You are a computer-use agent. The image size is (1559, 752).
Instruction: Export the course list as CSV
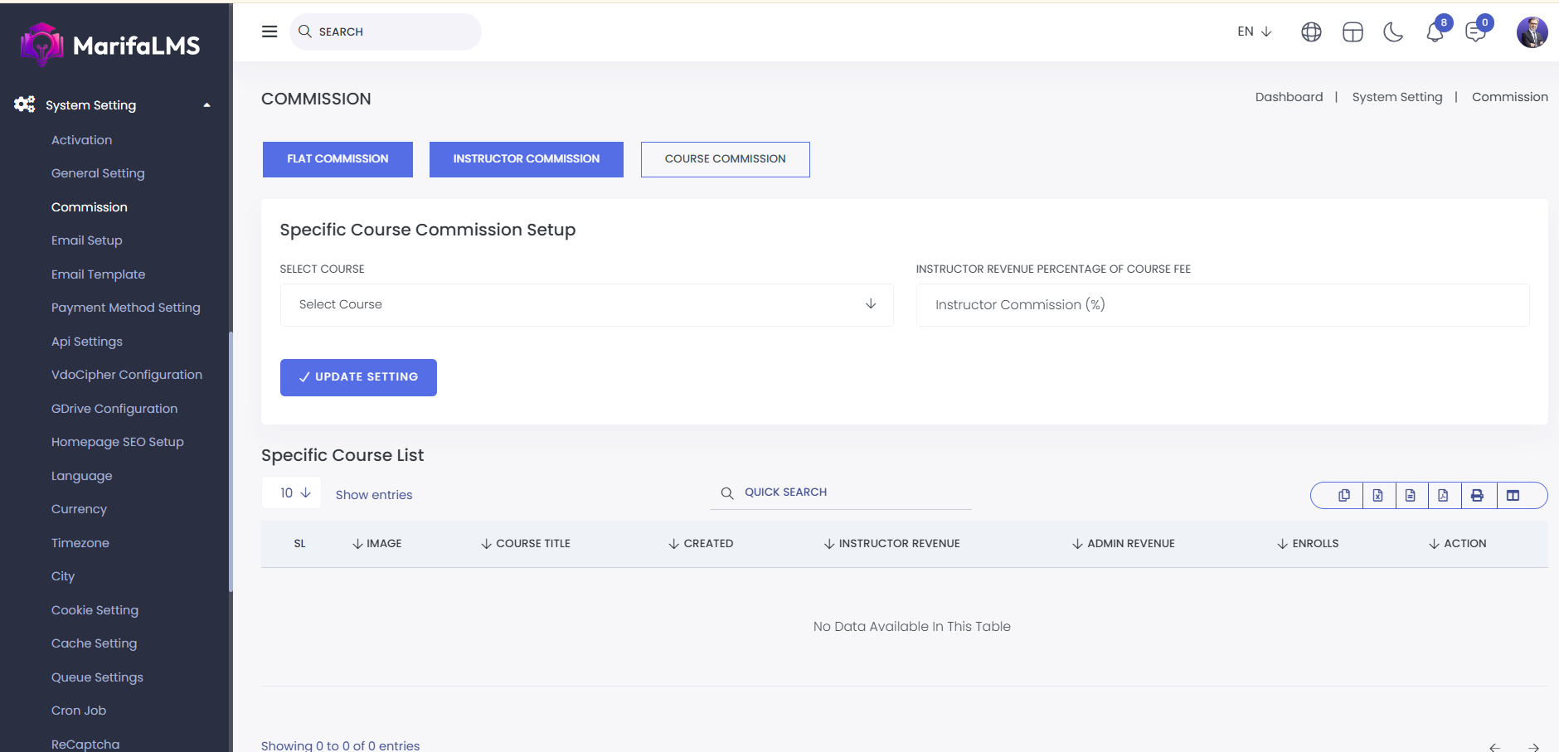1411,496
